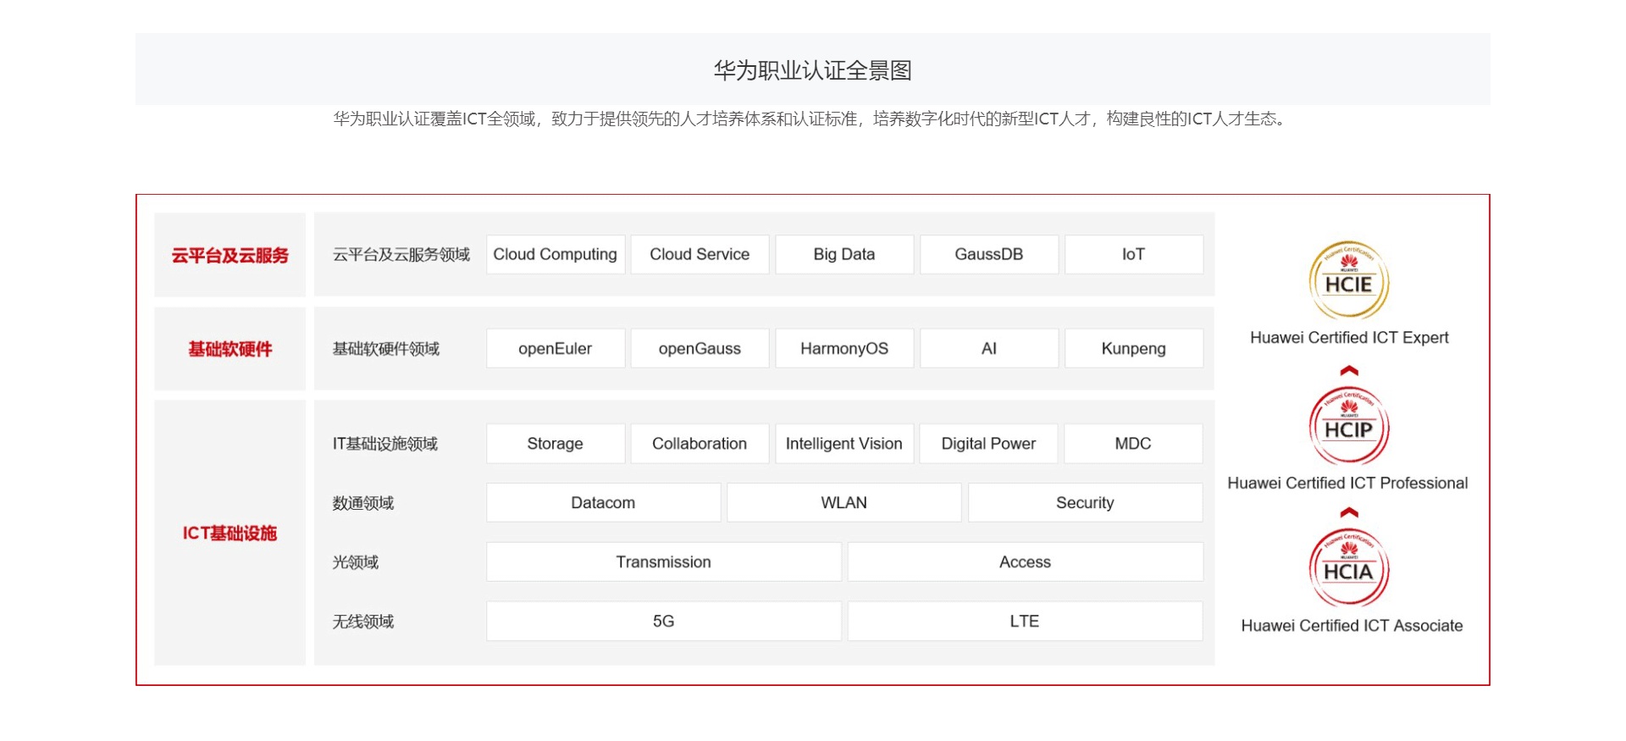Select the GaussDB certification box
The height and width of the screenshot is (741, 1626).
(989, 254)
